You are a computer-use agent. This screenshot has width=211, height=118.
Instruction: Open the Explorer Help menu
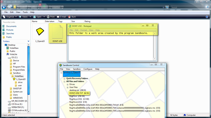[32, 12]
